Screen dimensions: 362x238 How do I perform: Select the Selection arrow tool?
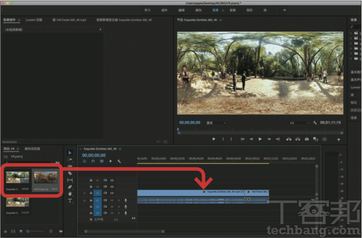70,153
